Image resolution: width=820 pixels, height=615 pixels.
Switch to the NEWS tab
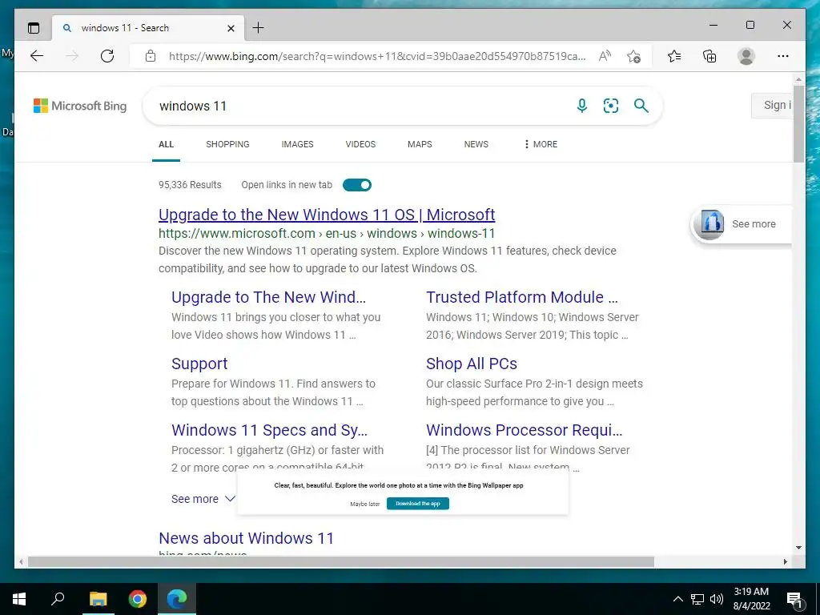pyautogui.click(x=476, y=144)
